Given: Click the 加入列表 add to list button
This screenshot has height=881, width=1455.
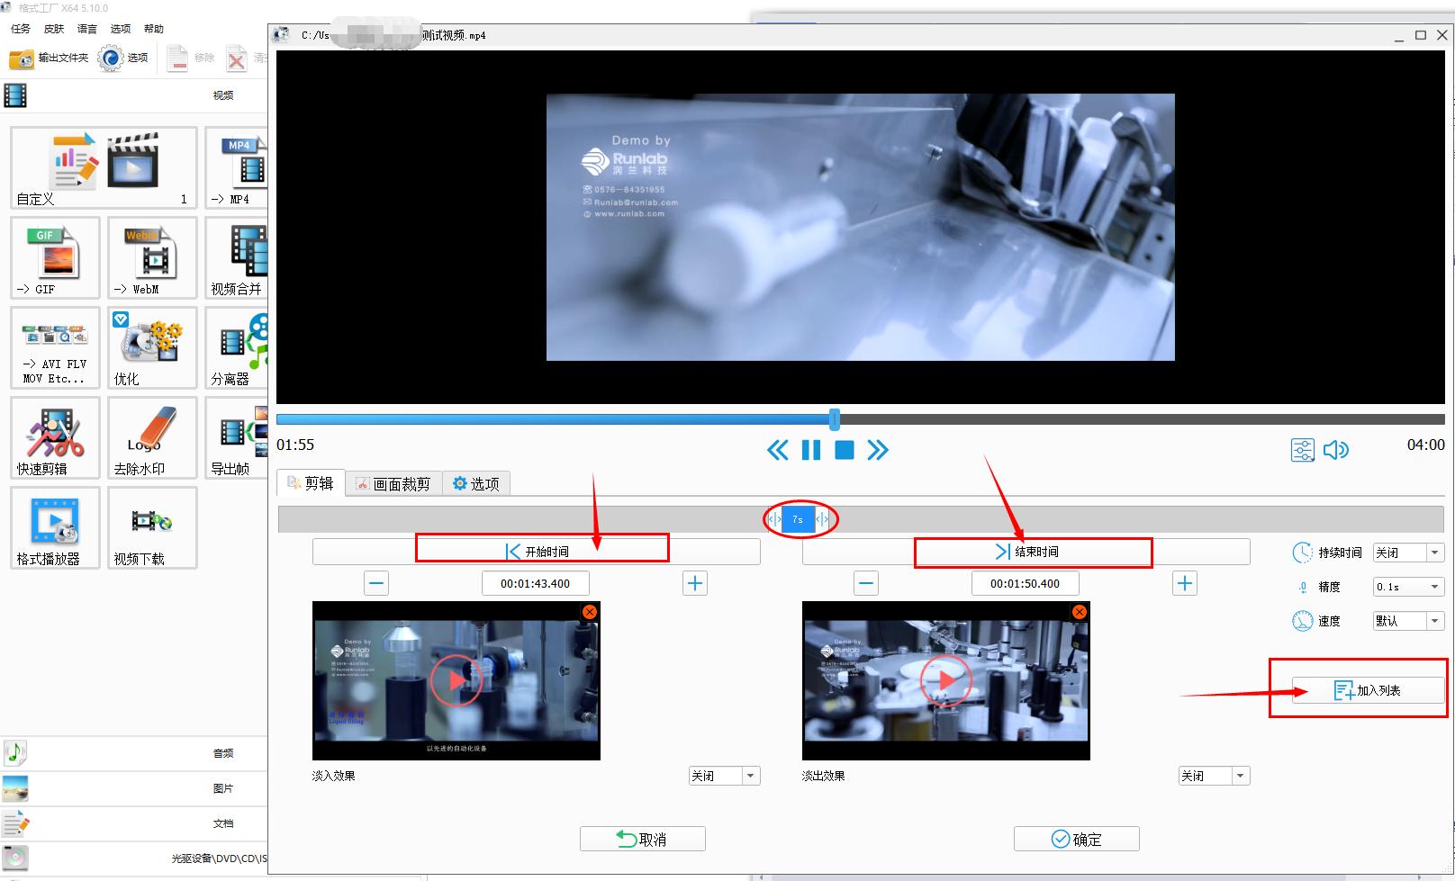Looking at the screenshot, I should coord(1368,690).
